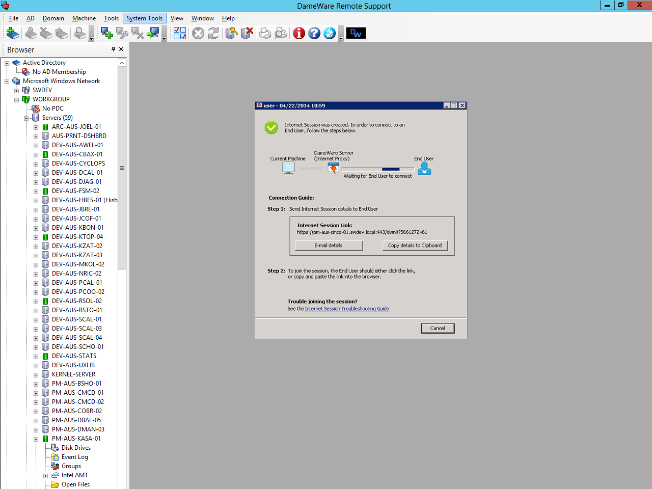Open the Internet Session Troubleshooting Guide link
The image size is (652, 489).
coord(347,309)
